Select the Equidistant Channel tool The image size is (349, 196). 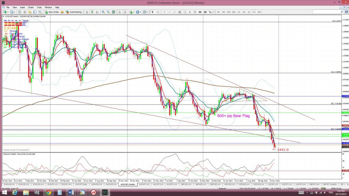[x=179, y=12]
